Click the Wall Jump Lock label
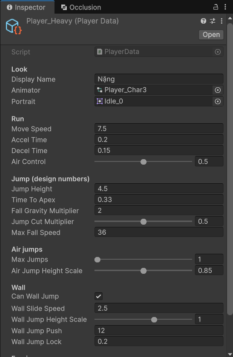The height and width of the screenshot is (357, 233). (36, 342)
